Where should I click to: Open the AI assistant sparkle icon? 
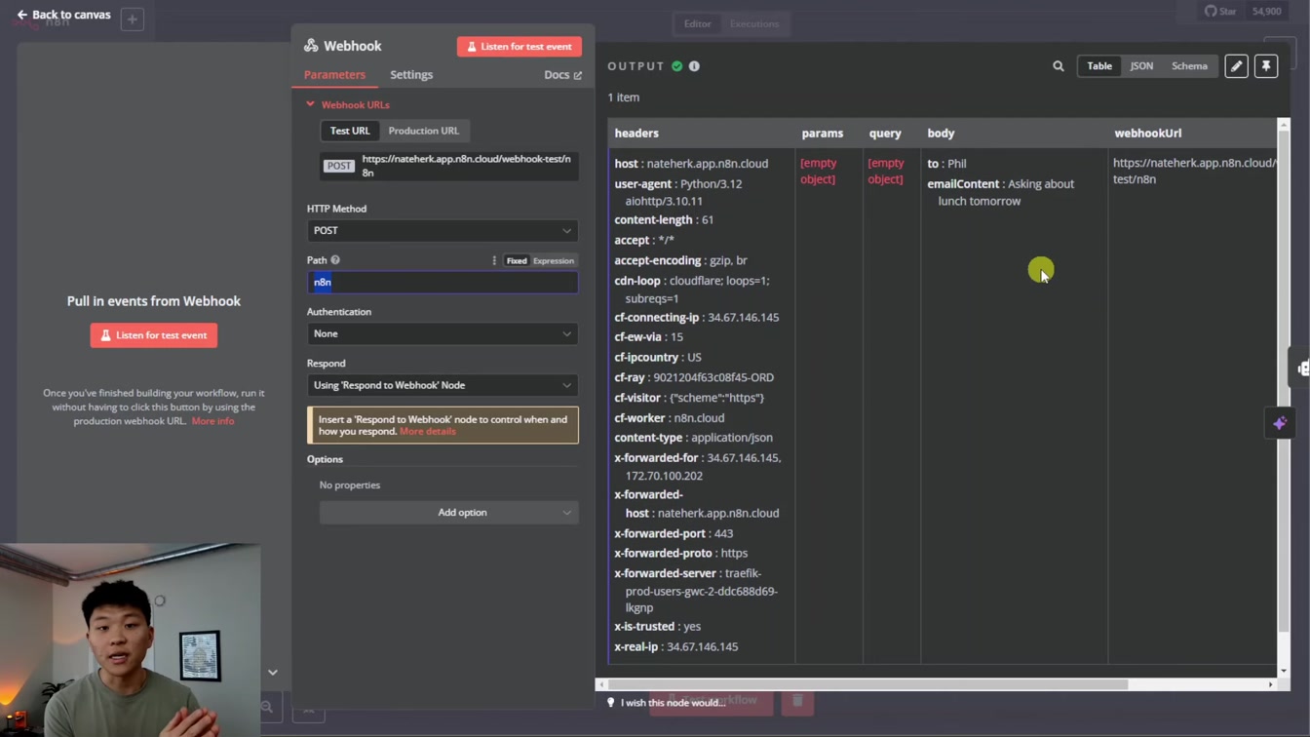1280,424
